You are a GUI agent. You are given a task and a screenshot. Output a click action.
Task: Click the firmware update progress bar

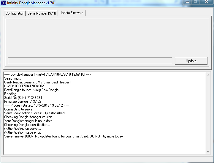coord(90,61)
